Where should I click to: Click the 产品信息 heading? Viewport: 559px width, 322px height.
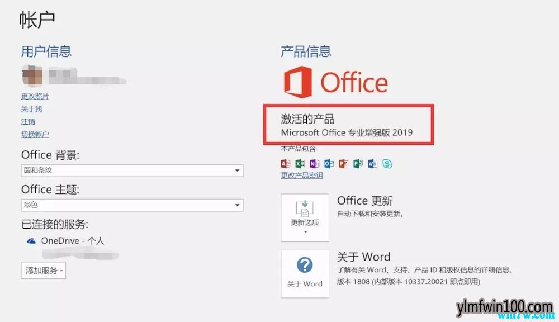click(x=306, y=51)
